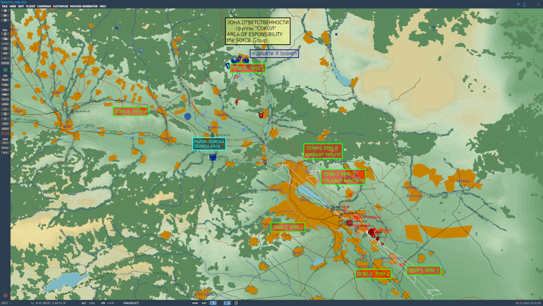Click the РАЙОН ПОИСКА SEARCH AREA map label
This screenshot has height=306, width=543.
(209, 144)
